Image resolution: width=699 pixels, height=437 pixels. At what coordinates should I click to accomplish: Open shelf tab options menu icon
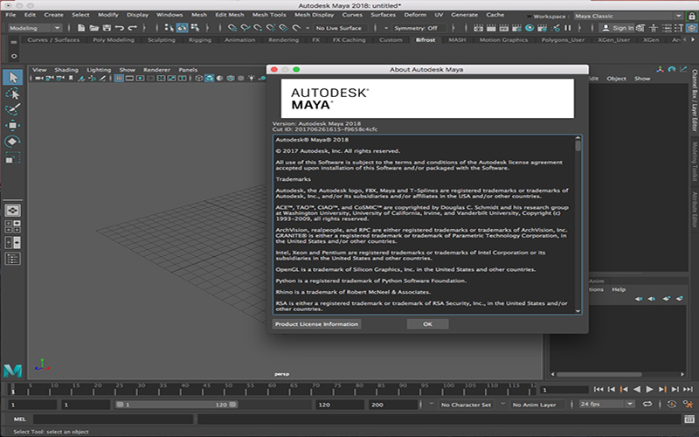click(x=13, y=56)
